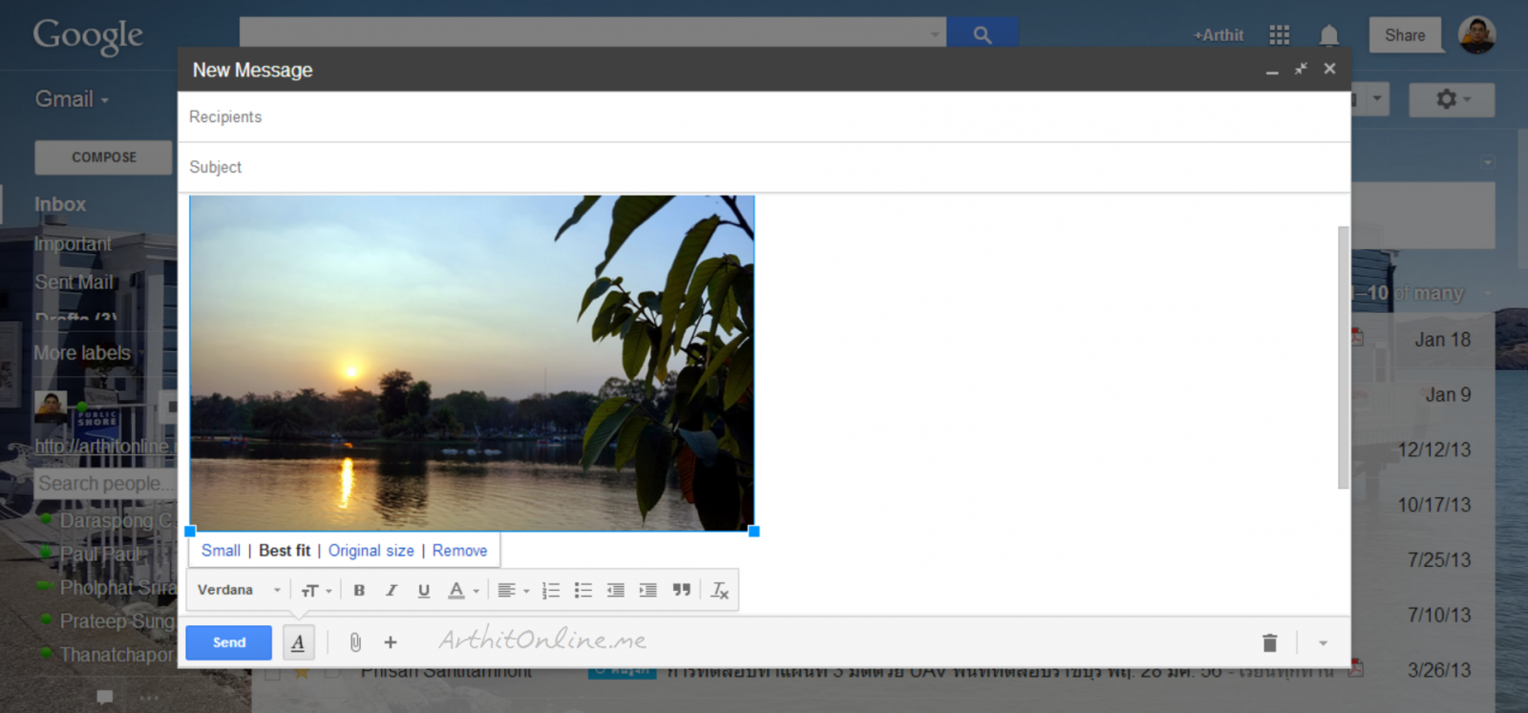1528x713 pixels.
Task: Click the Google logo
Action: pyautogui.click(x=88, y=36)
